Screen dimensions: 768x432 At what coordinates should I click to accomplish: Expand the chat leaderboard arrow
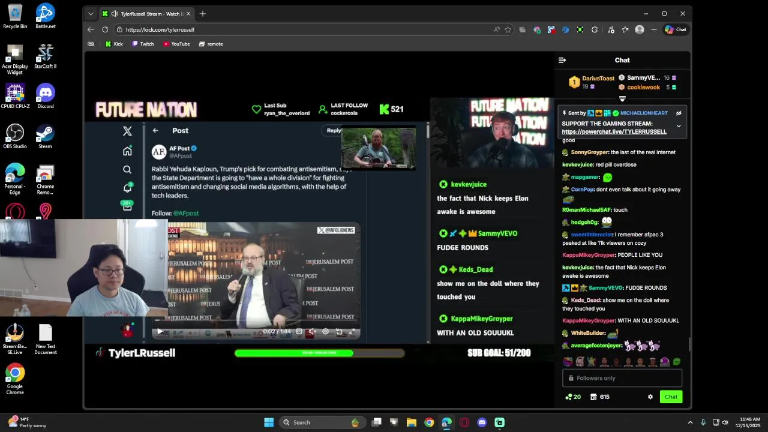pos(622,99)
